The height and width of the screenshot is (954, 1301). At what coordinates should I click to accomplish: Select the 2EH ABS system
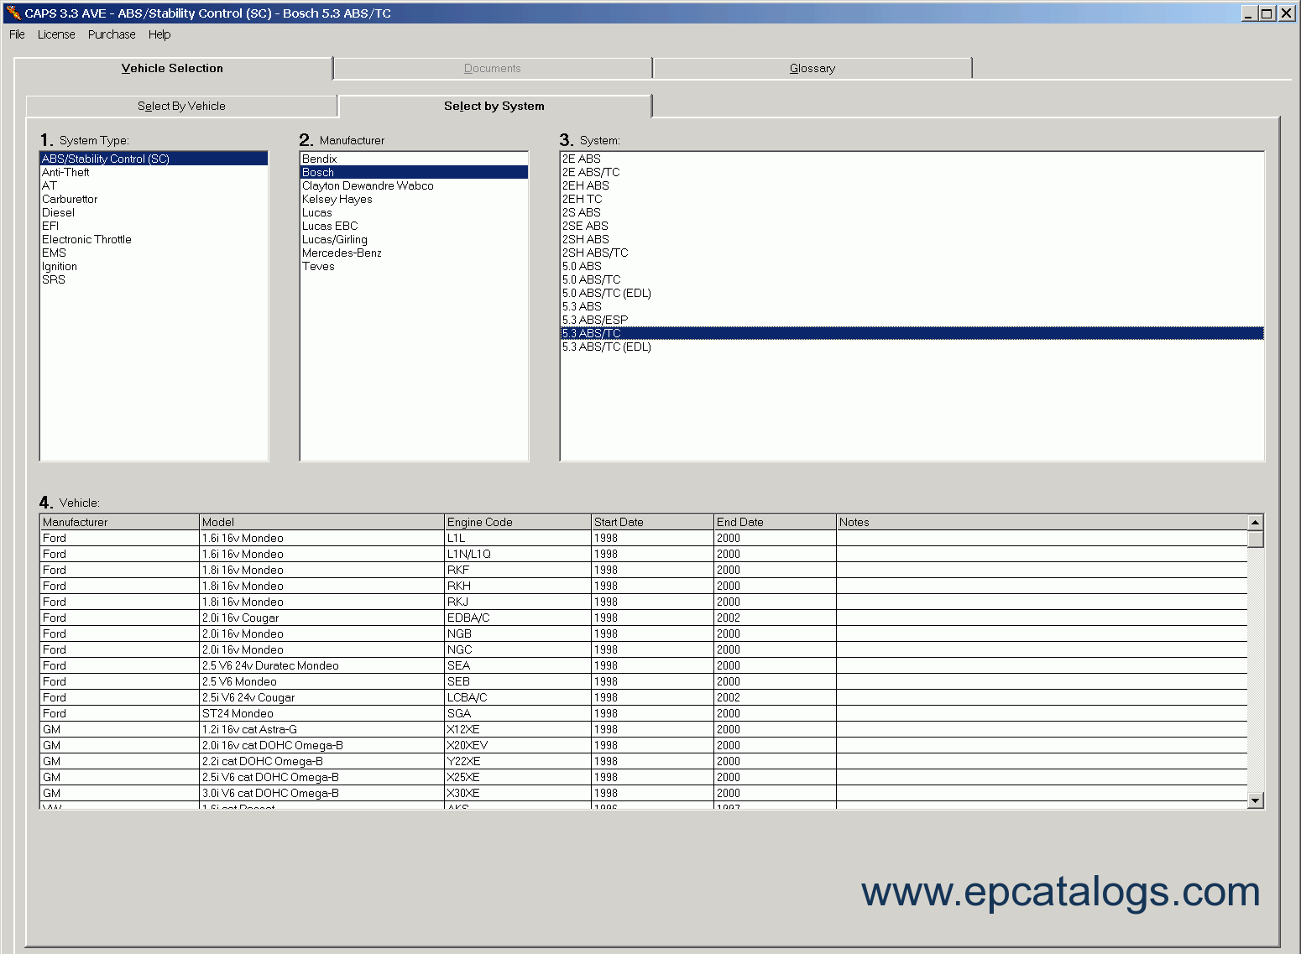click(912, 185)
